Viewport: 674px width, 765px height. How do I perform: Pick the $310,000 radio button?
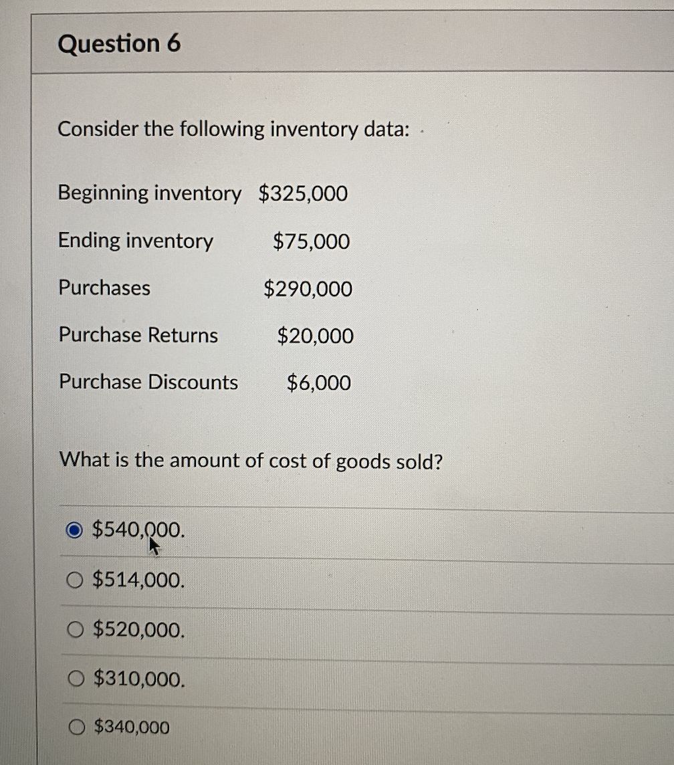pos(76,679)
